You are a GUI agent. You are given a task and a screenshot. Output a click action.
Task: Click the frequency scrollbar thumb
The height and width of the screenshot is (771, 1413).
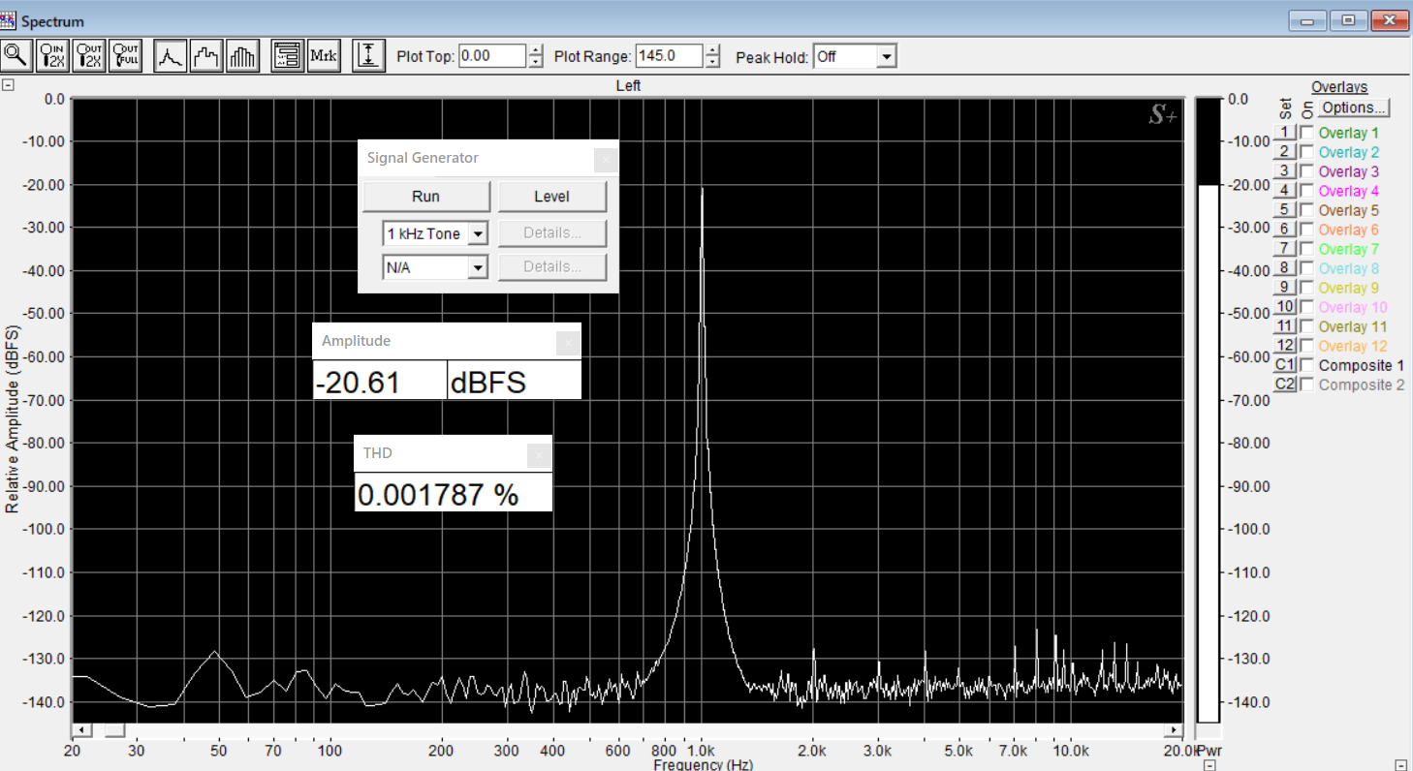(x=115, y=730)
